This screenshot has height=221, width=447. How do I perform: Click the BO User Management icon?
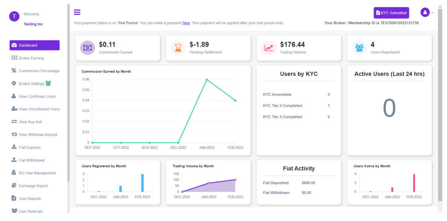pyautogui.click(x=14, y=173)
